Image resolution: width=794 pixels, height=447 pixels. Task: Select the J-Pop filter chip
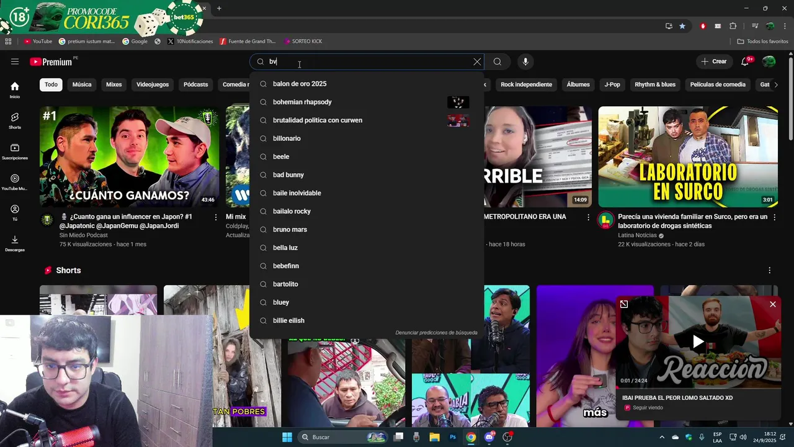click(x=612, y=84)
